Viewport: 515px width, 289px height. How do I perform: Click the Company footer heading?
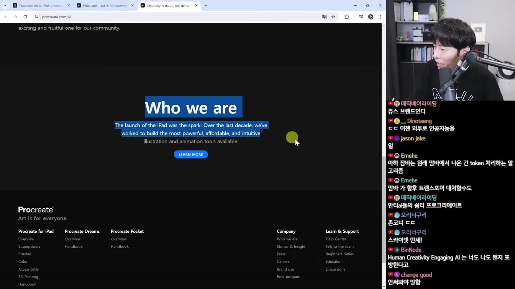[x=286, y=231]
